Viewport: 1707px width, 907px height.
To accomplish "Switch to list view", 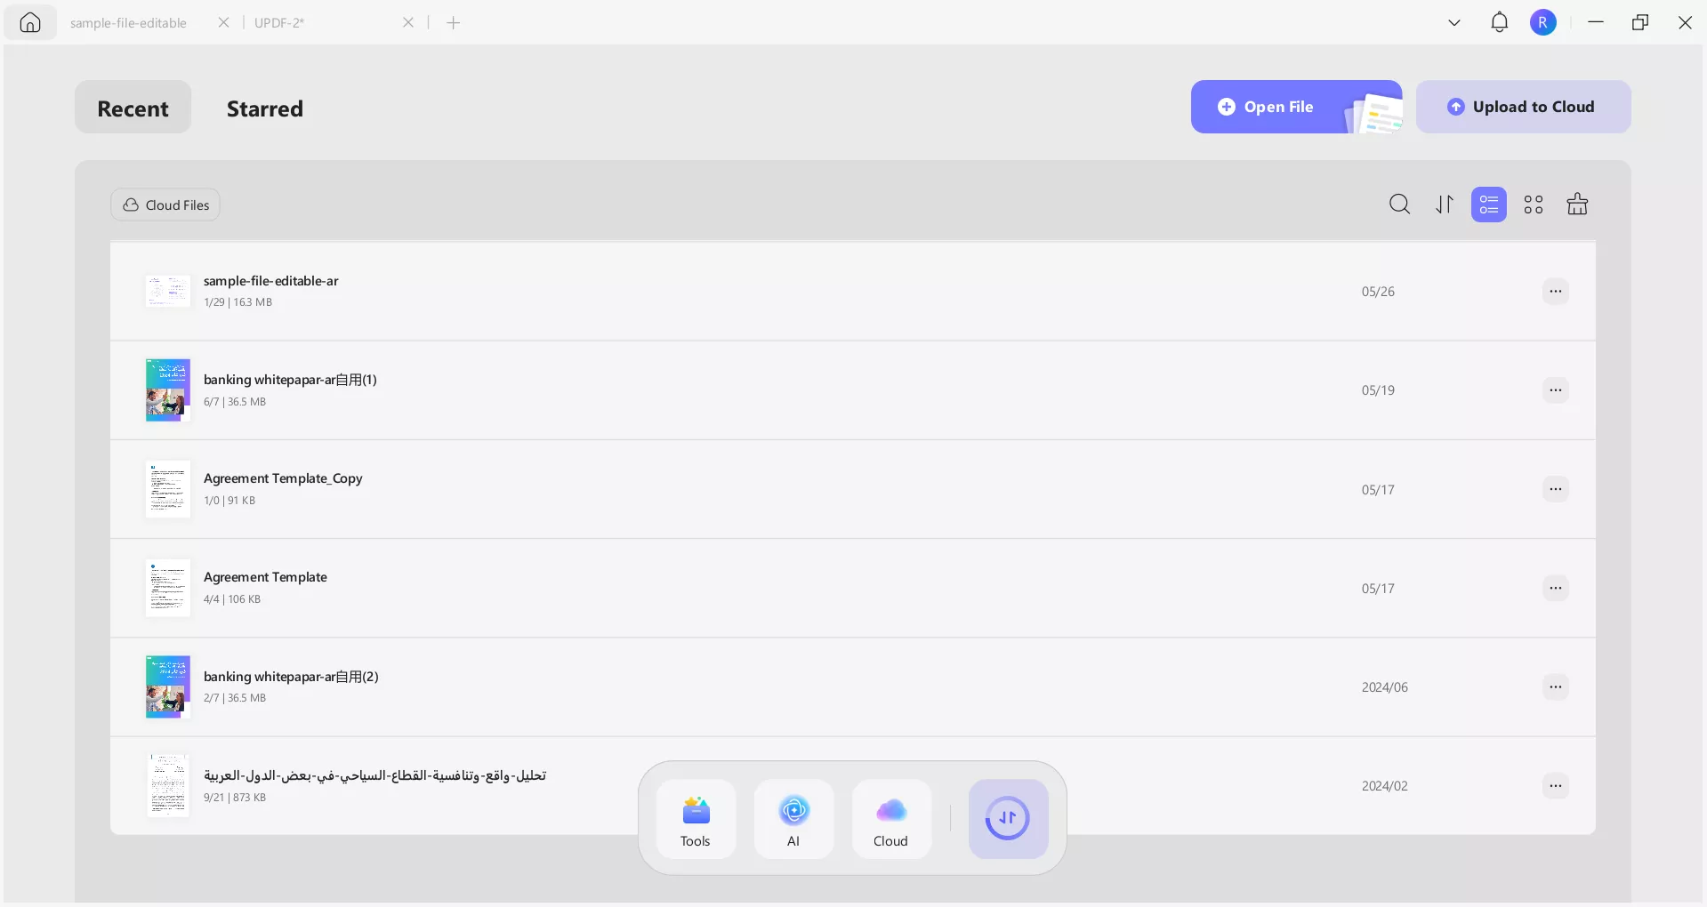I will 1489,205.
